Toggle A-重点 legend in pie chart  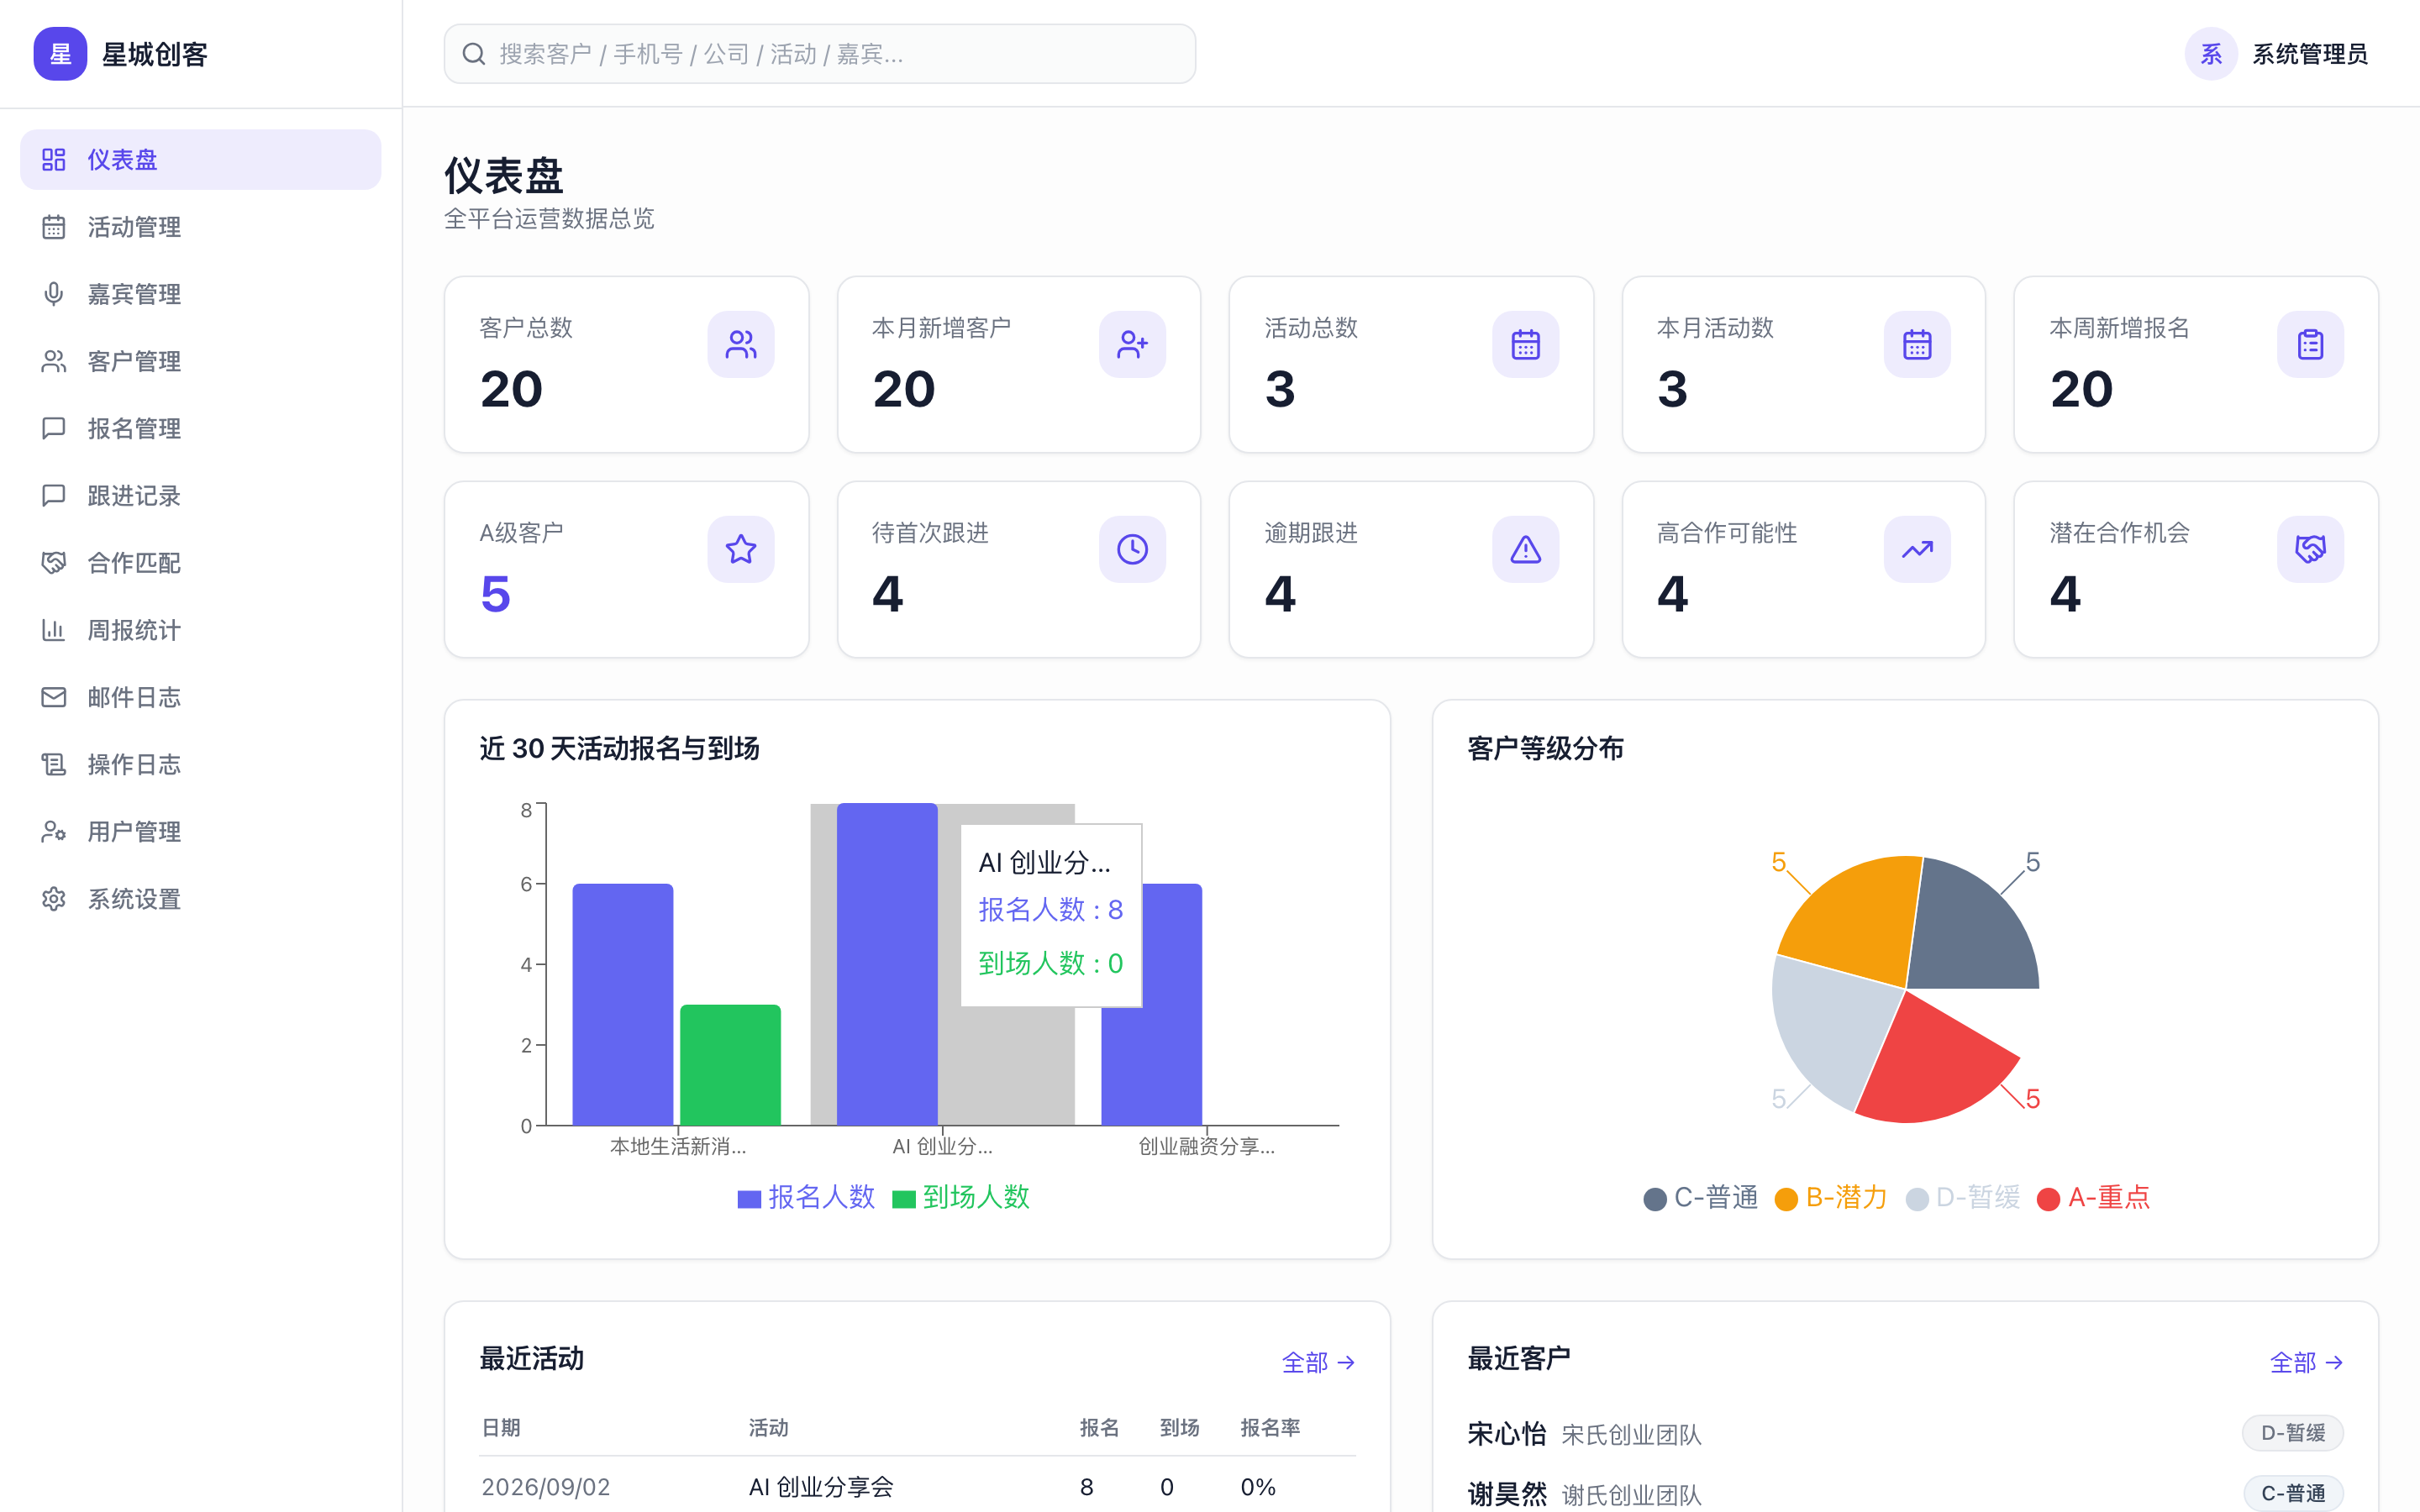[x=2093, y=1197]
